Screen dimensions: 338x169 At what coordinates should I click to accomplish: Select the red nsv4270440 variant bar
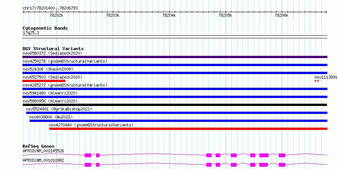click(188, 129)
